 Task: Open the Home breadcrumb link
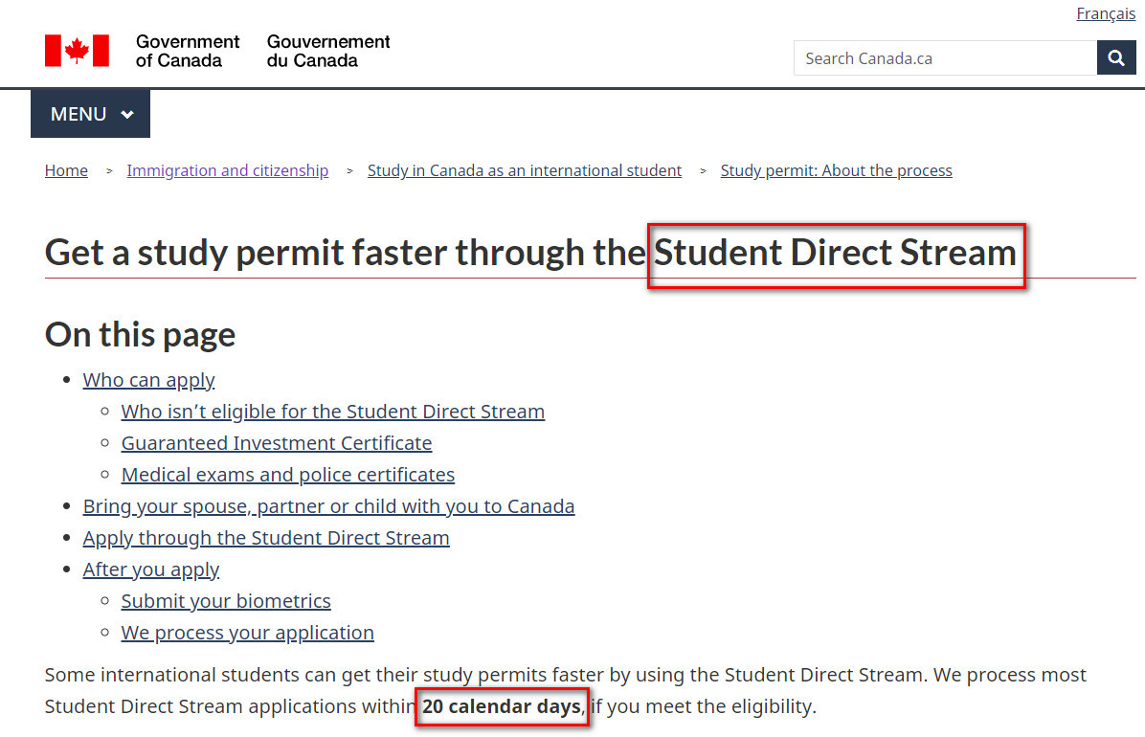pyautogui.click(x=66, y=170)
